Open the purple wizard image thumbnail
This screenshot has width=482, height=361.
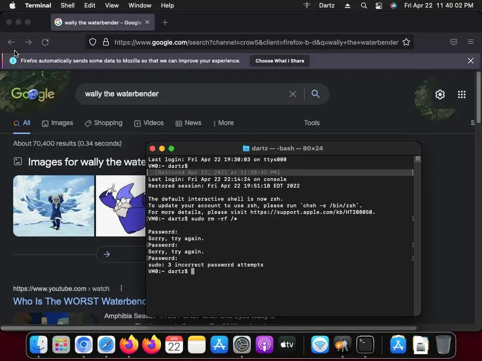(x=121, y=206)
